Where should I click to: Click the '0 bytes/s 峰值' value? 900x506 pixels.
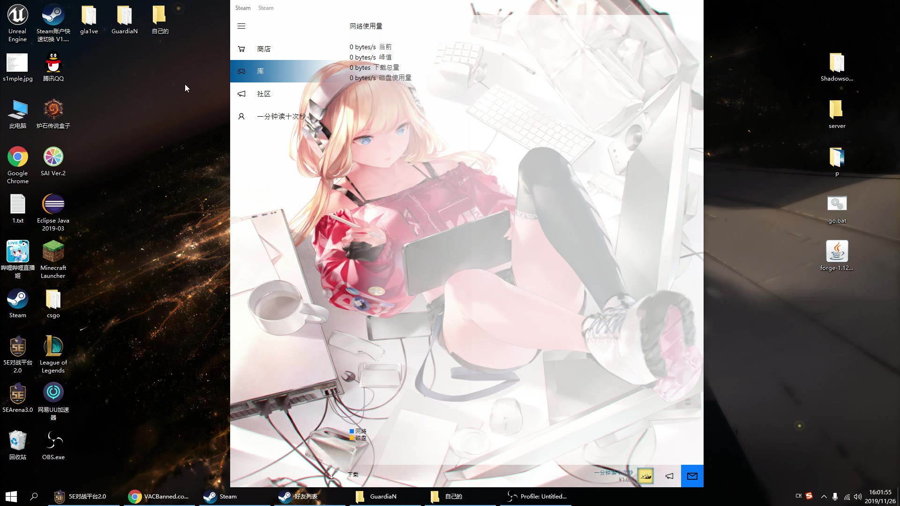click(371, 57)
